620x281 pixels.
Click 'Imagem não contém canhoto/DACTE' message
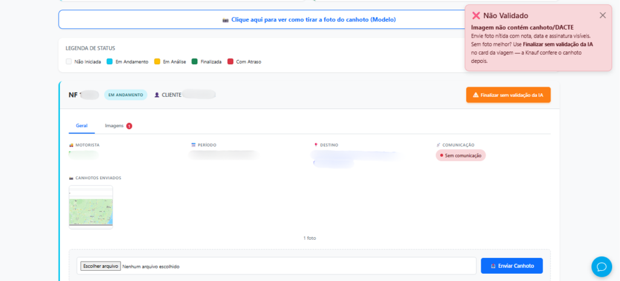pos(523,28)
